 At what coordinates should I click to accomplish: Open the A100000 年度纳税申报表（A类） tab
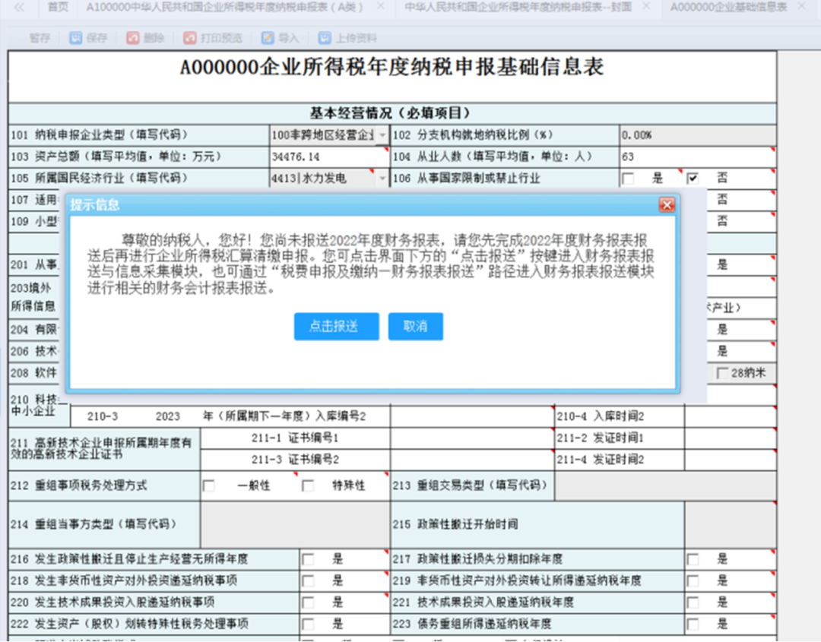[x=224, y=7]
